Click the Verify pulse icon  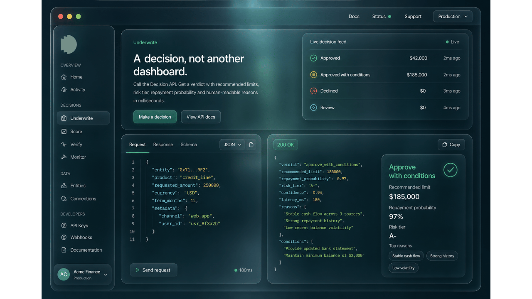click(64, 145)
